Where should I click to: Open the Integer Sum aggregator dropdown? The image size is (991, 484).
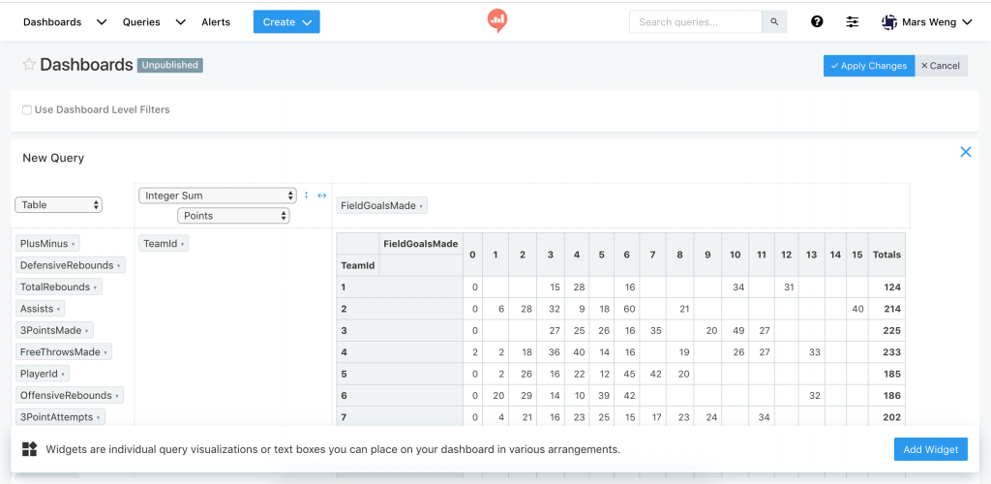pyautogui.click(x=218, y=196)
